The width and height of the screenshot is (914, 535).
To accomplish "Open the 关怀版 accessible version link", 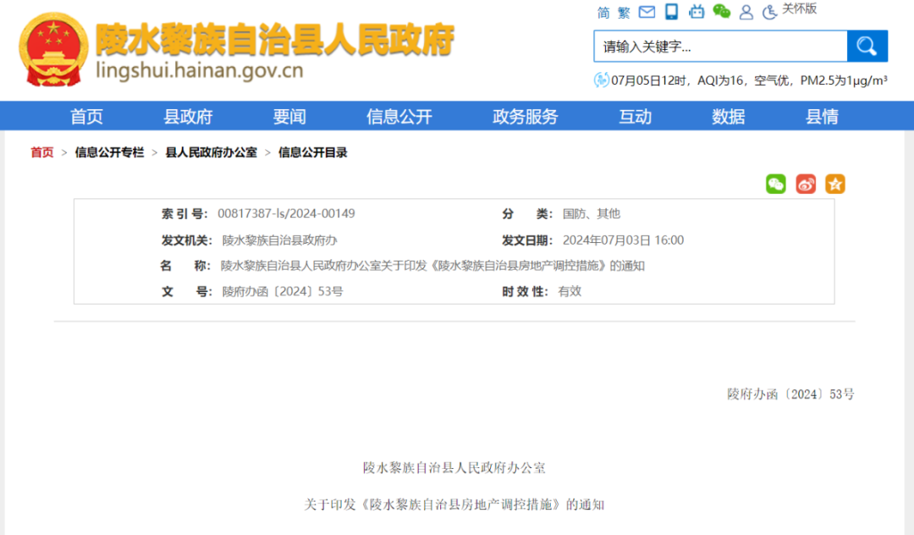I will point(801,11).
